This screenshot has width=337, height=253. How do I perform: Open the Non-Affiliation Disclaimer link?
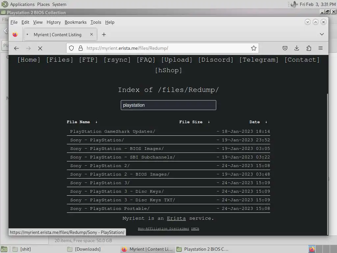click(163, 229)
